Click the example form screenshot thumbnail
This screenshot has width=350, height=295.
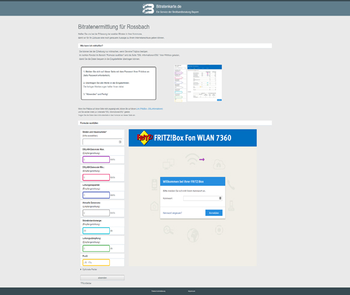pyautogui.click(x=198, y=83)
